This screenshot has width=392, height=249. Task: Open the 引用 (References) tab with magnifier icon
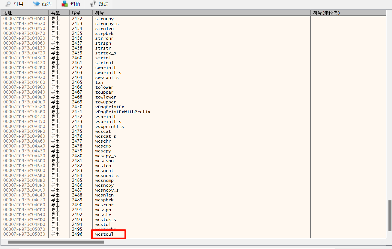point(15,4)
